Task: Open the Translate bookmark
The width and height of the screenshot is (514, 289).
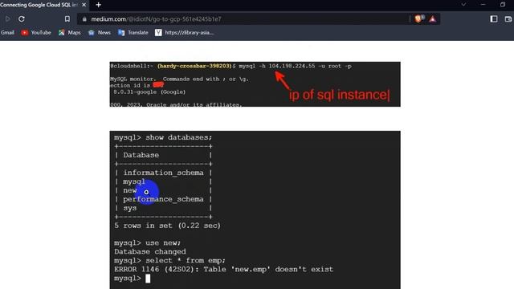Action: (x=133, y=32)
